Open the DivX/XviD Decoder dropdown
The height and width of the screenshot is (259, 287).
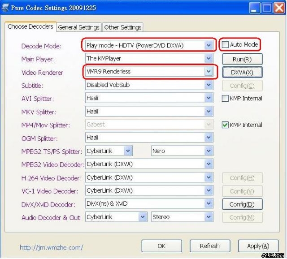pyautogui.click(x=209, y=203)
